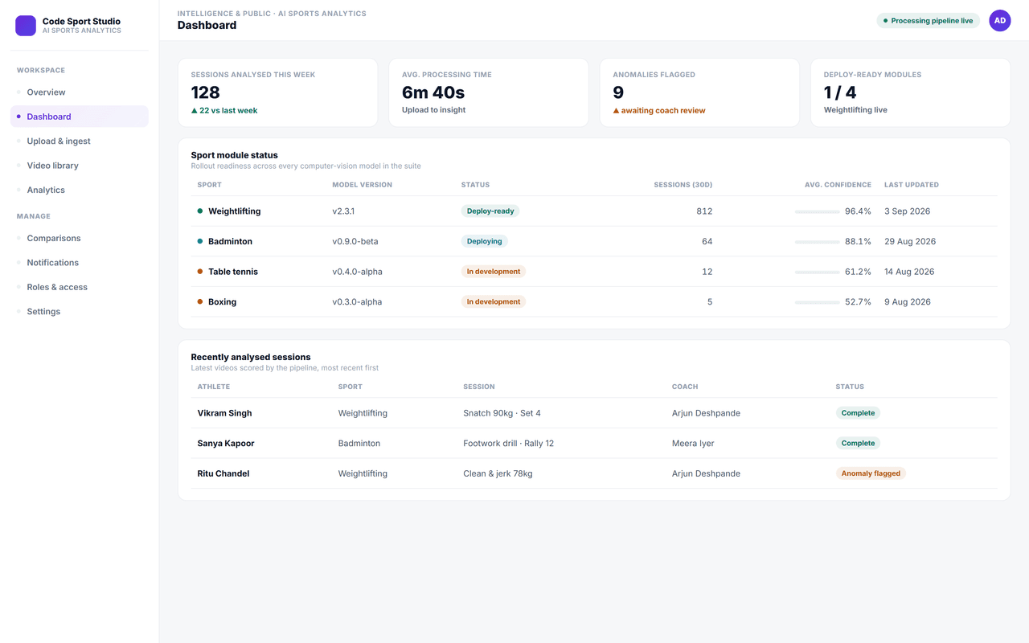The width and height of the screenshot is (1029, 643).
Task: Click model version v2.3.1
Action: point(343,211)
